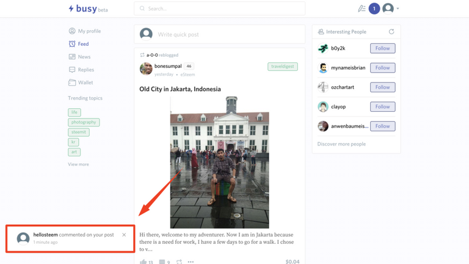
Task: Open the write post pen icon
Action: pos(362,9)
